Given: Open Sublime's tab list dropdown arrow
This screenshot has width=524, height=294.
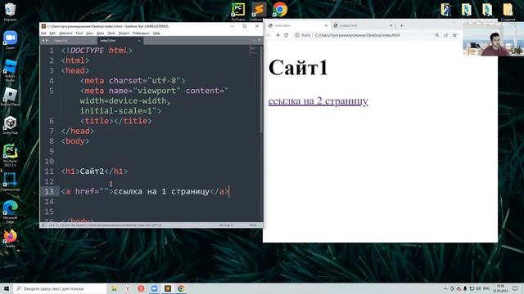Looking at the screenshot, I should [259, 41].
